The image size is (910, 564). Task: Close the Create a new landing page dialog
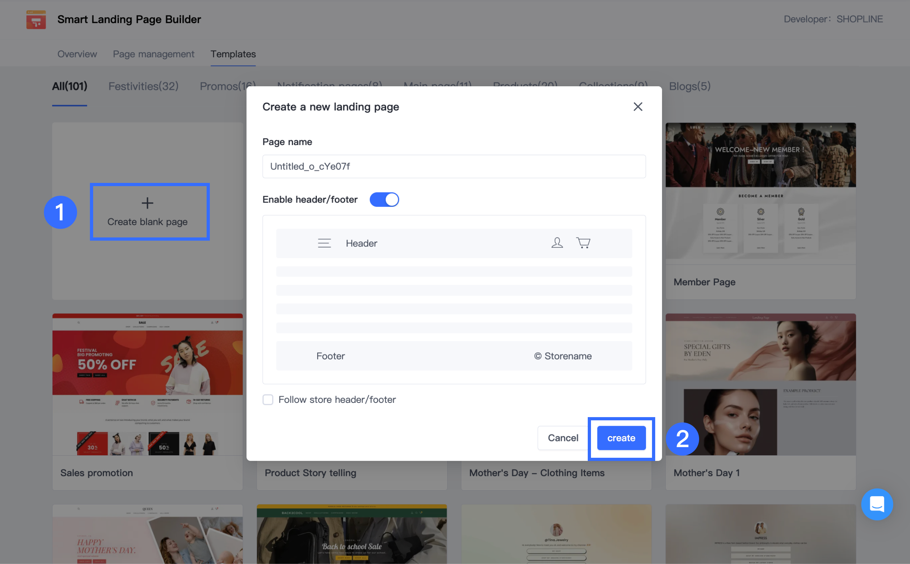(637, 107)
